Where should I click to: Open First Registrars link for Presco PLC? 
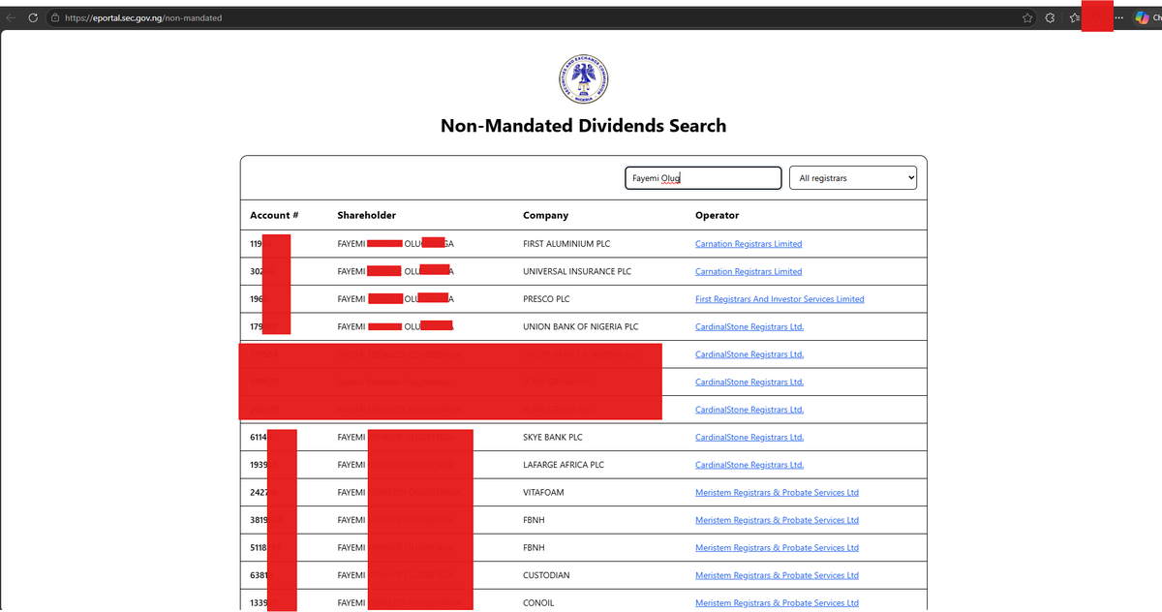click(780, 299)
